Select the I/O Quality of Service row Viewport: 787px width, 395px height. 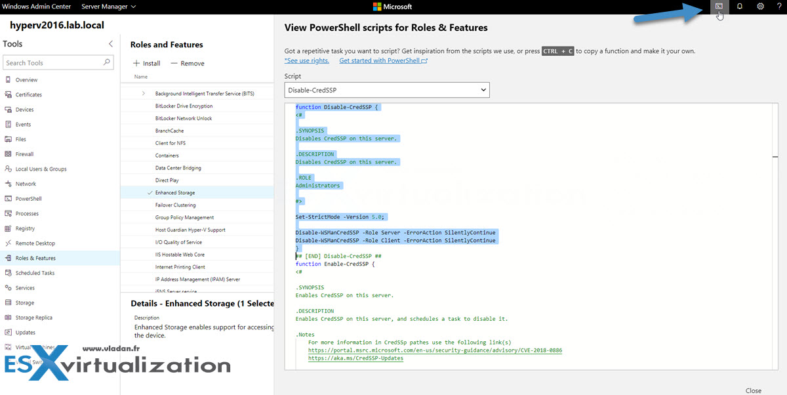coord(197,242)
